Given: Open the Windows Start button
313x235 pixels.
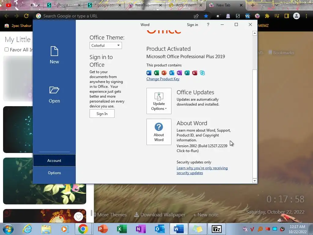Looking at the screenshot, I should pyautogui.click(x=8, y=229).
